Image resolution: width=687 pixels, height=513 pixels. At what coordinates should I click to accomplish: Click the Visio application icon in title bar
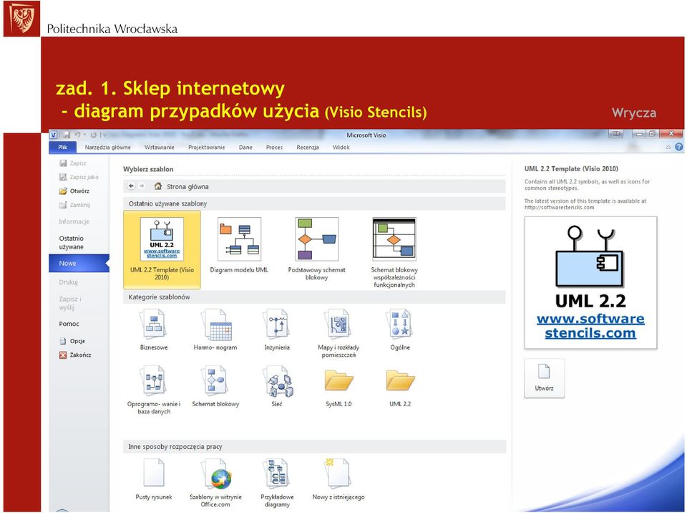[53, 135]
